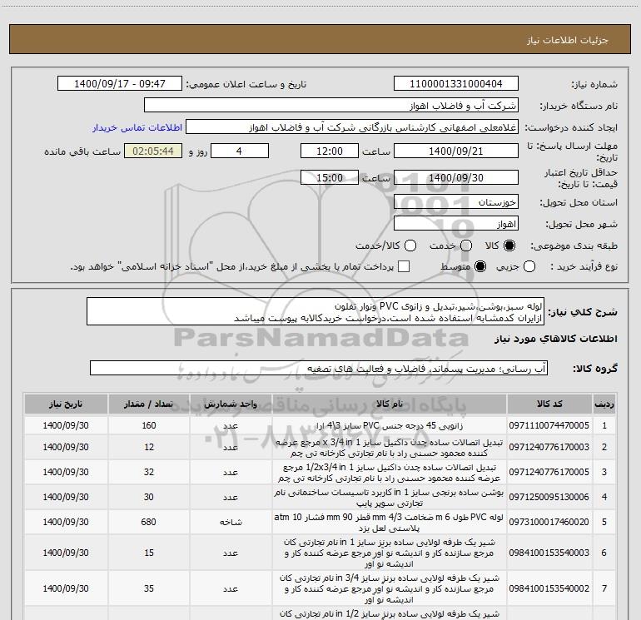Screen dimensions: 641x620
Task: Click quantity 680 in row 5
Action: pyautogui.click(x=149, y=523)
